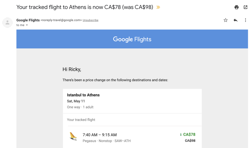This screenshot has width=251, height=148.
Task: Click the "Pegasus · Nonstop · SAW–ATH" details line
Action: pyautogui.click(x=107, y=141)
